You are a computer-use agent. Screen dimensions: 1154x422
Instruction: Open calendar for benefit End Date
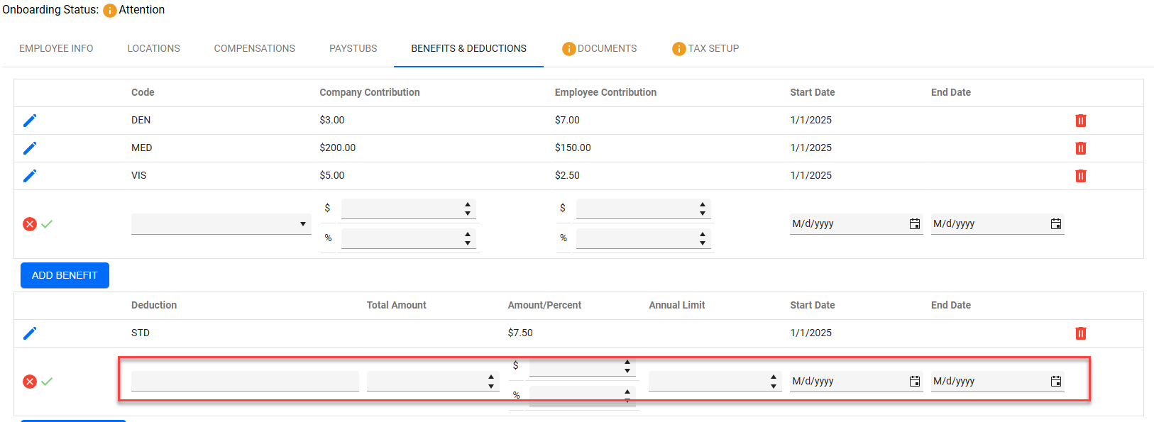[1056, 224]
